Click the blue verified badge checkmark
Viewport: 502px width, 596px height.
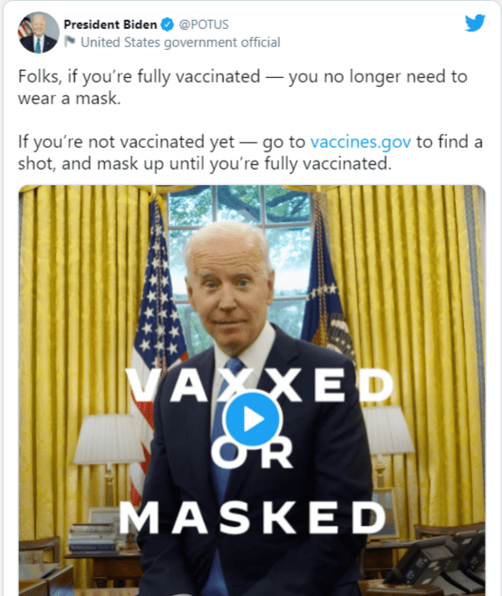(x=168, y=24)
